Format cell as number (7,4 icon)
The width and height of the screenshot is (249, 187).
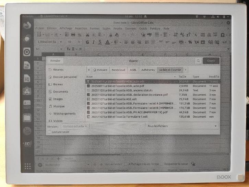pos(197,42)
